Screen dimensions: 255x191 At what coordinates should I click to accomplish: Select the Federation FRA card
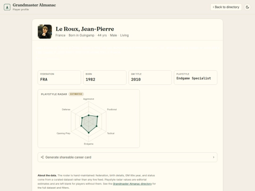coord(59,77)
